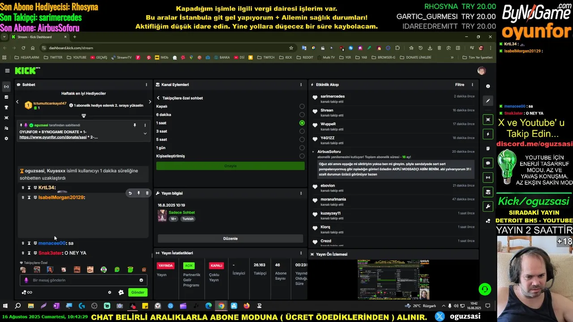
Task: Unpin the oguzsasi pinned message
Action: pyautogui.click(x=135, y=125)
